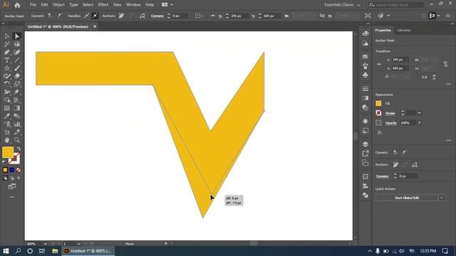Screen dimensions: 456x256
Task: Click the yellow Fill swatch in Appearance
Action: coord(378,103)
